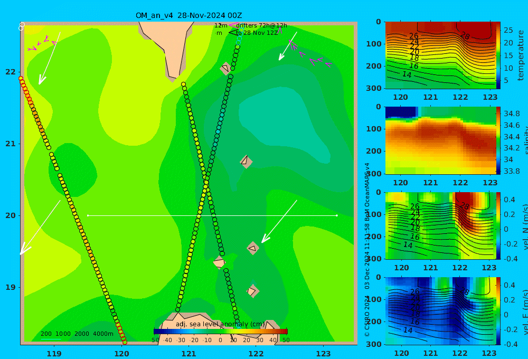The image size is (528, 359).
Task: Click the 'vel. N (m/s)' colorbar label
Action: click(525, 228)
